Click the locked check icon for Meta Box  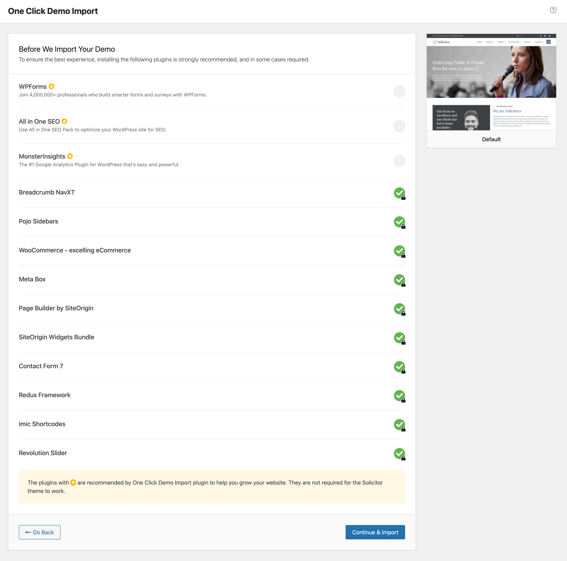pyautogui.click(x=400, y=280)
